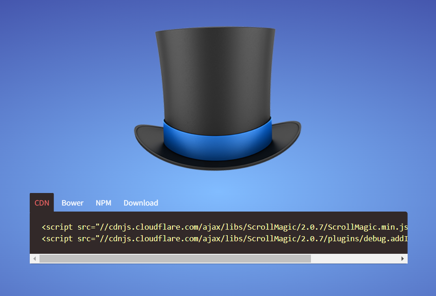The width and height of the screenshot is (436, 296).
Task: Click the scrollbar's left arrow button
Action: point(34,258)
